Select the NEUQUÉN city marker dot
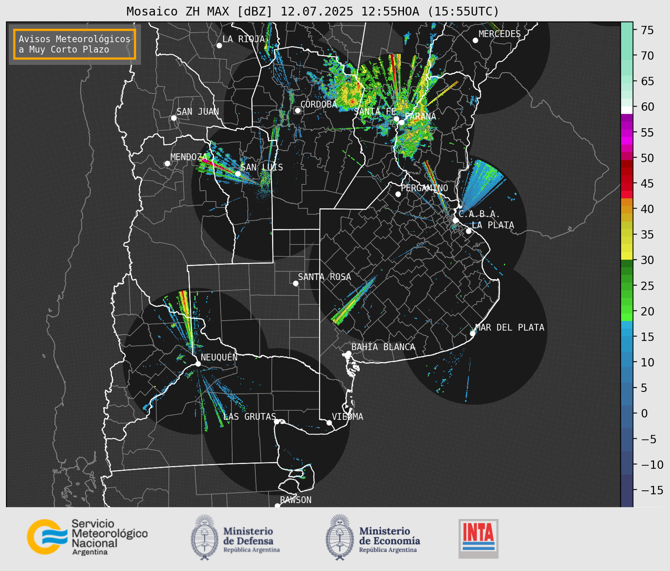 (x=198, y=364)
